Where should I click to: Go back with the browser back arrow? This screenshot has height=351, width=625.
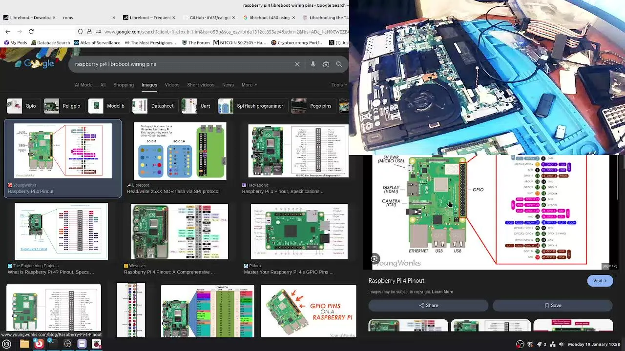8,32
